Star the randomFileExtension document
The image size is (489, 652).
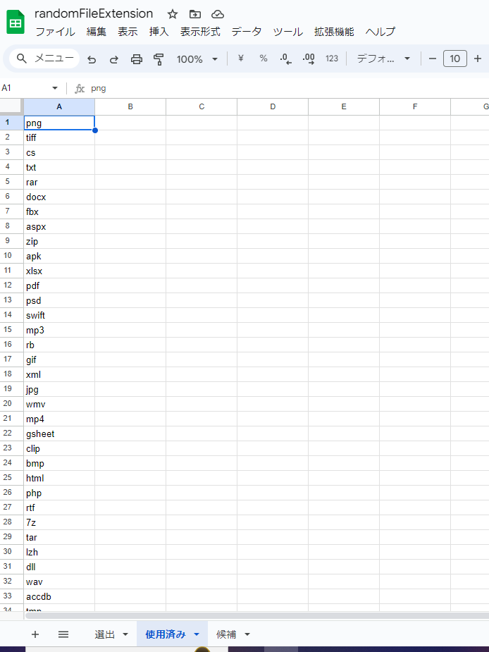coord(173,15)
